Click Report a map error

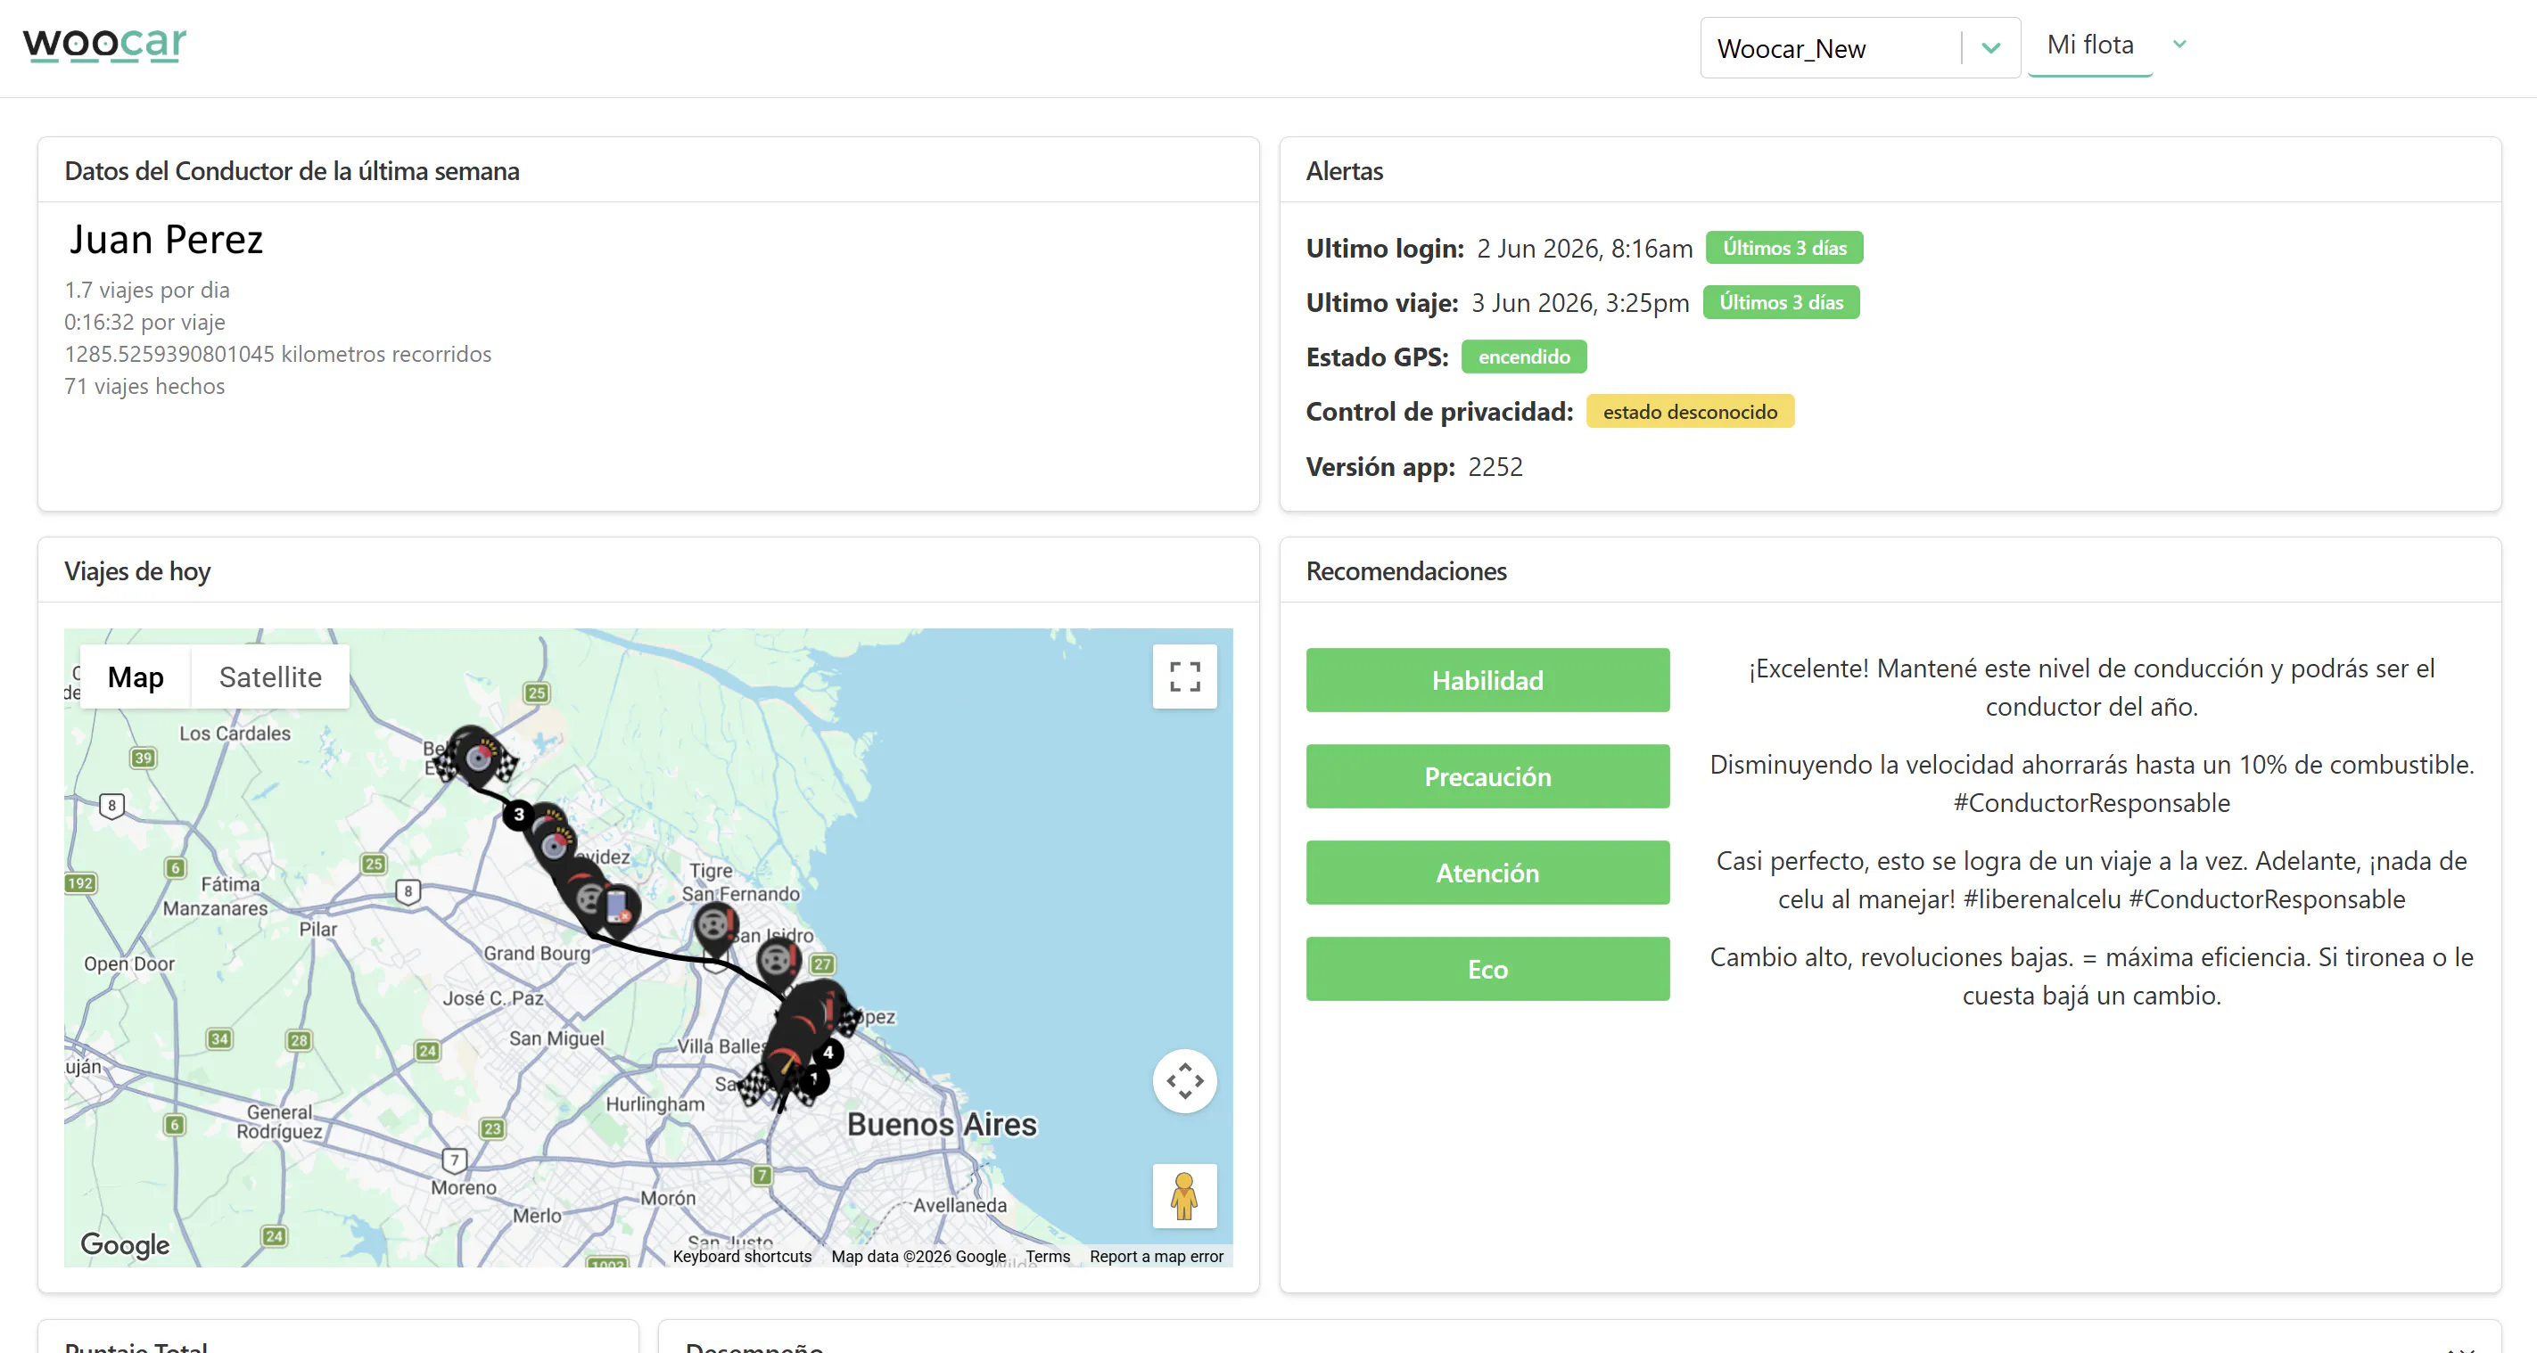(x=1157, y=1257)
